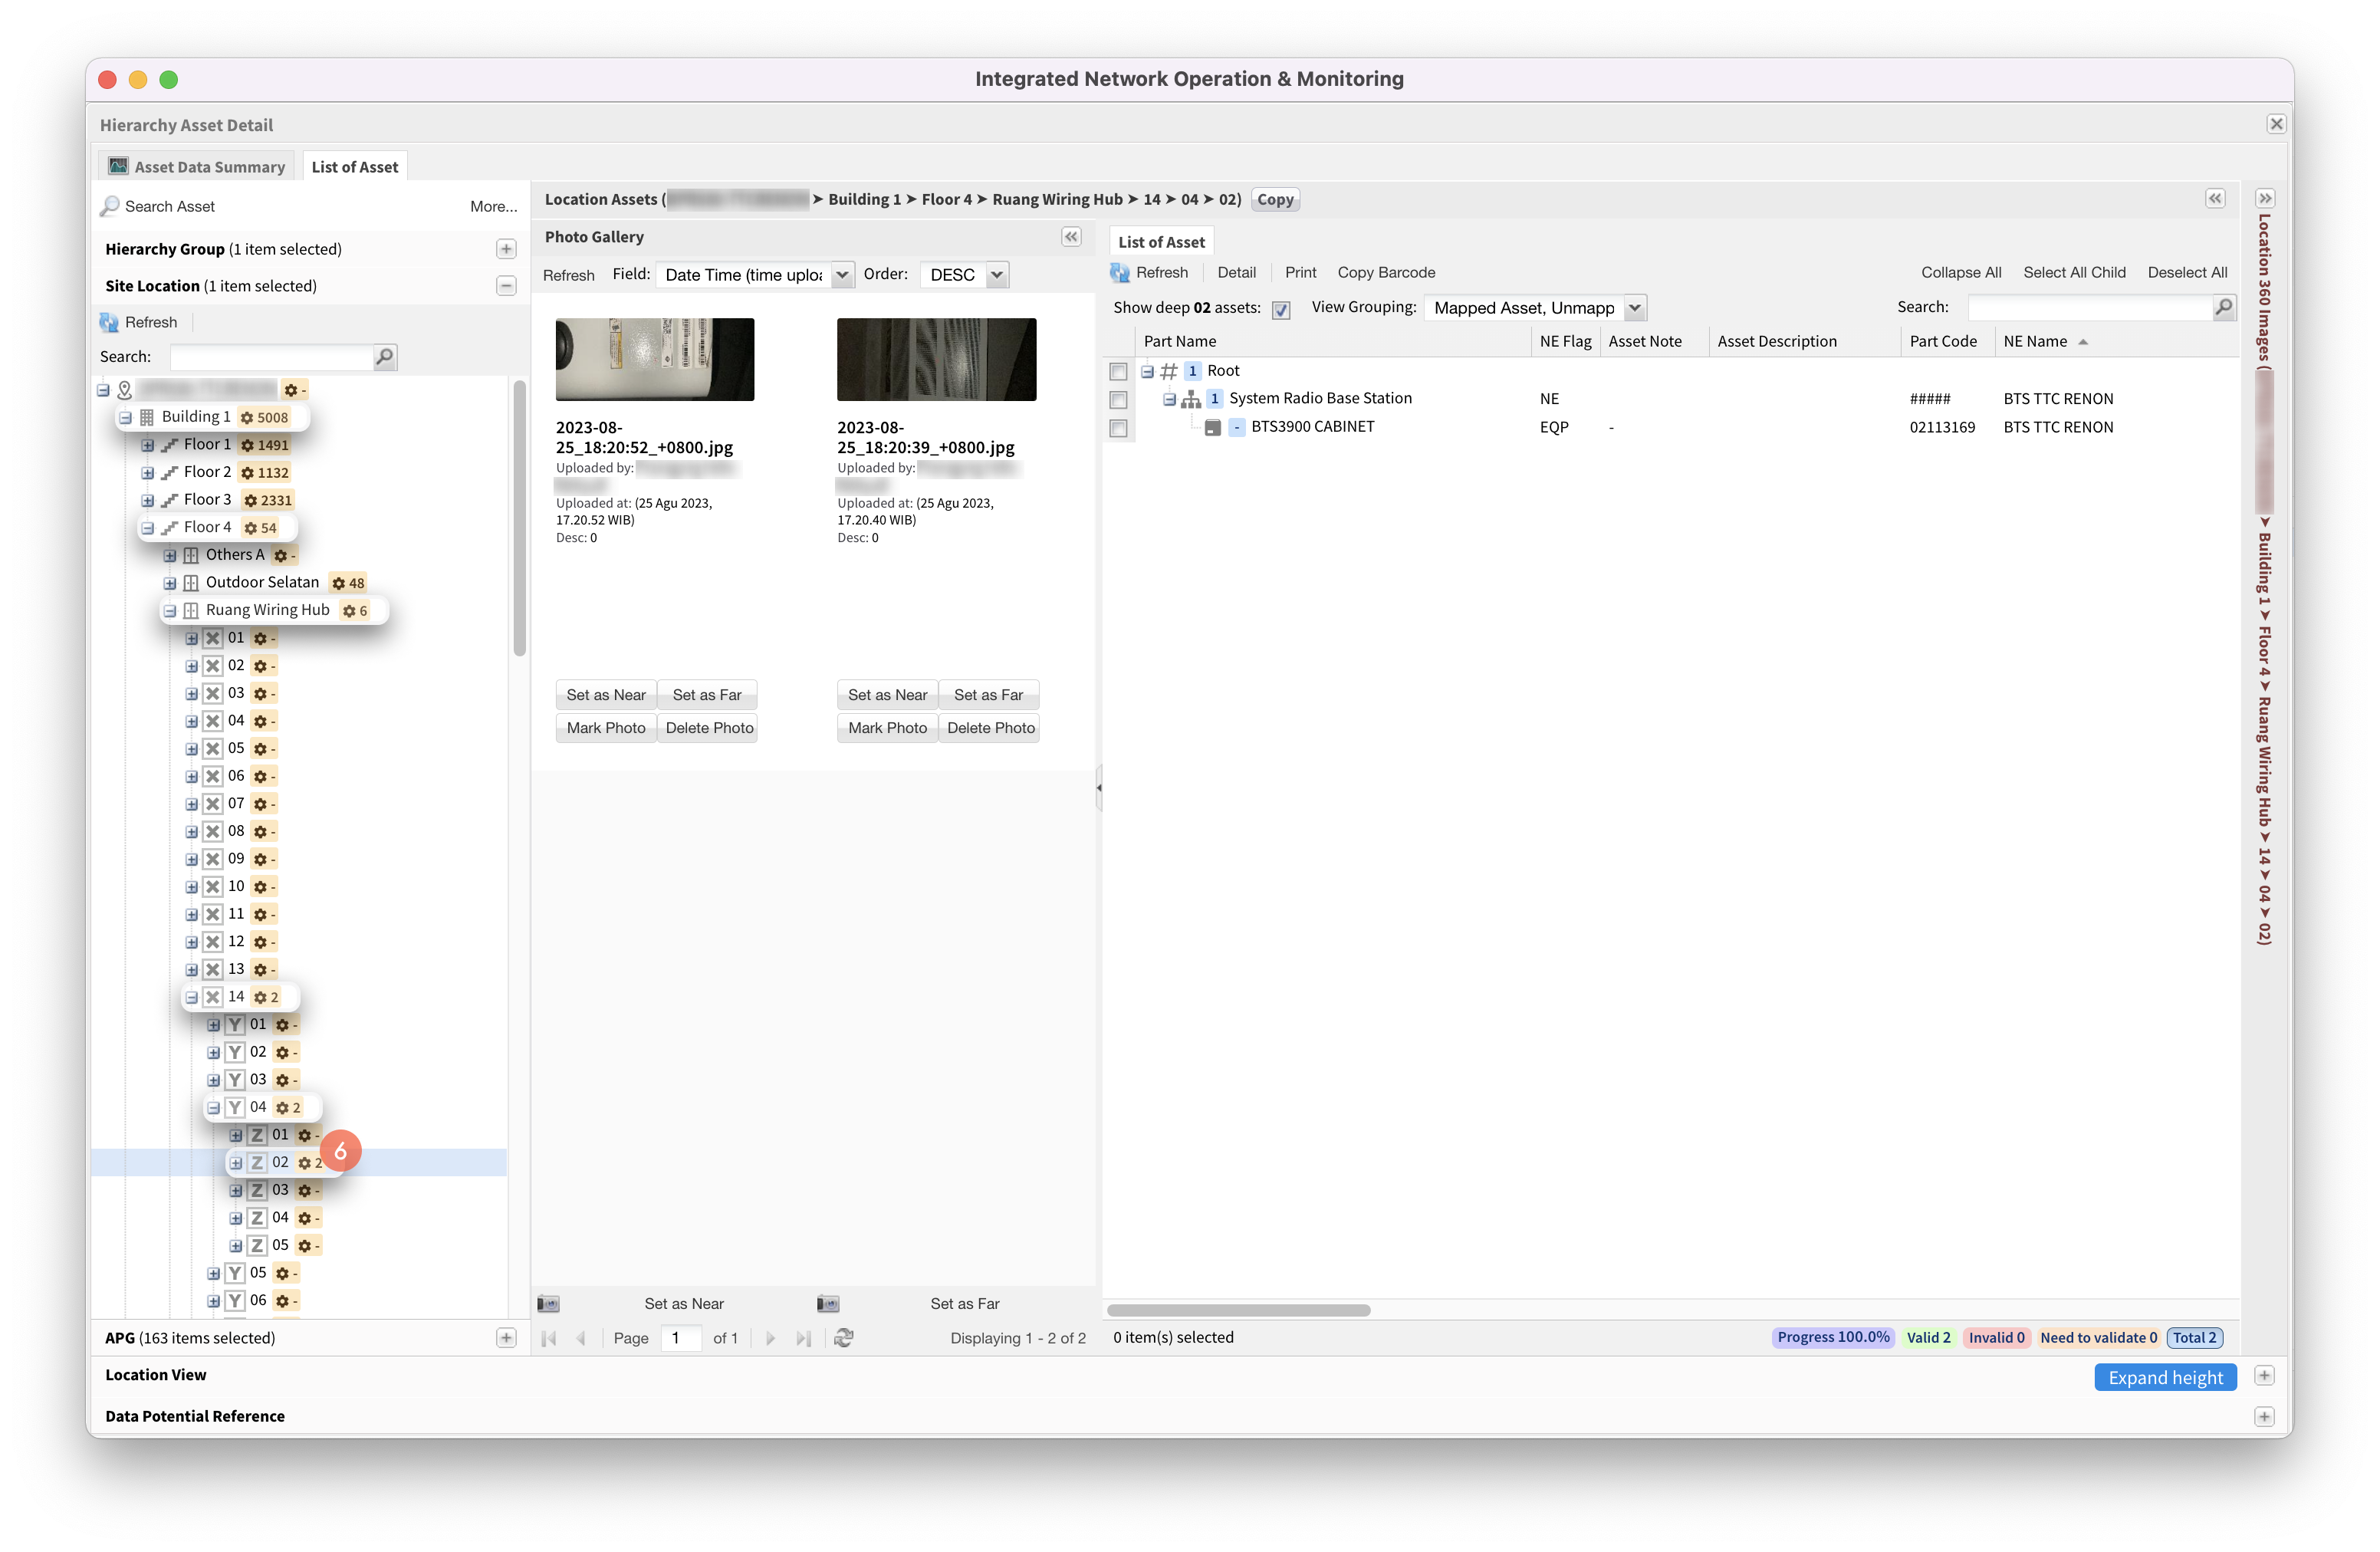Click the gallery pager refresh icon

pyautogui.click(x=844, y=1338)
